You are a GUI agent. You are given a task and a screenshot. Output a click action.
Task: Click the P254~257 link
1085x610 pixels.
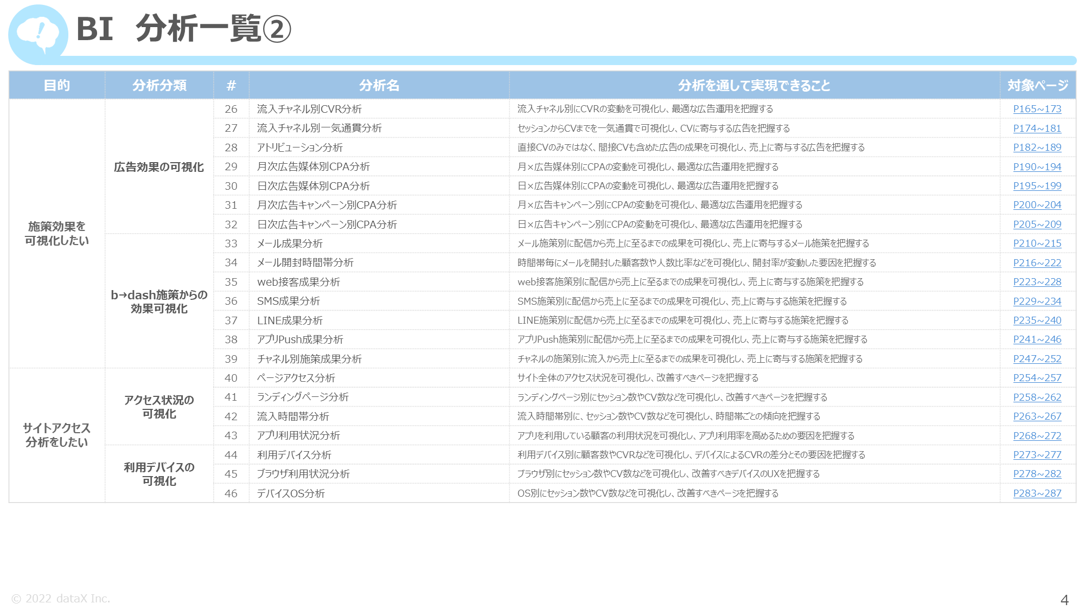1037,378
